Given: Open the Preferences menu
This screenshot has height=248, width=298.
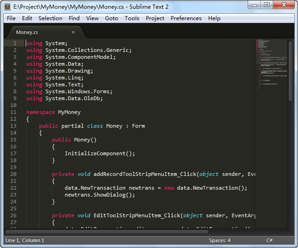Looking at the screenshot, I should pyautogui.click(x=186, y=18).
